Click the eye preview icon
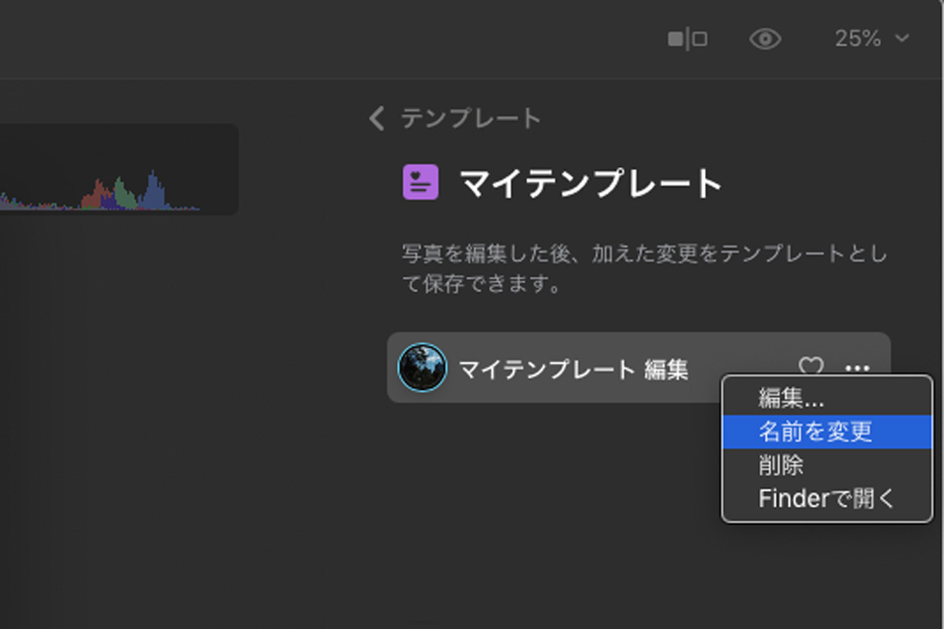 [x=765, y=39]
